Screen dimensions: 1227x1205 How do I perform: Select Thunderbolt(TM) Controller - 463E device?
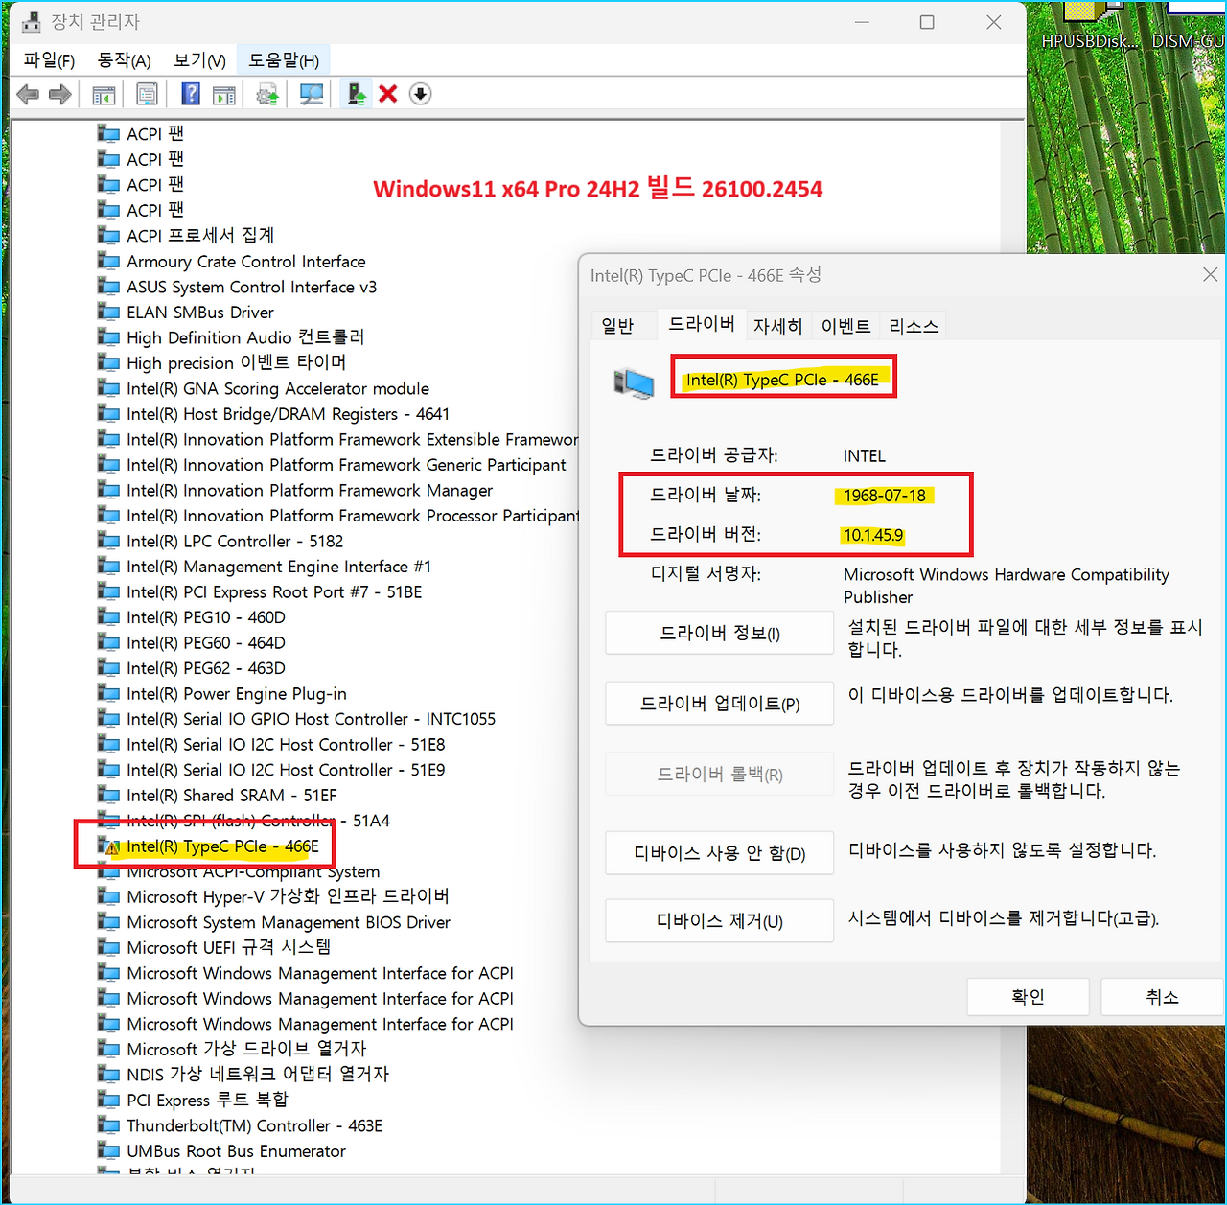(x=255, y=1124)
